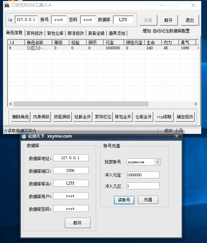Click the 元宝 column header
The width and height of the screenshot is (207, 243).
tap(114, 42)
